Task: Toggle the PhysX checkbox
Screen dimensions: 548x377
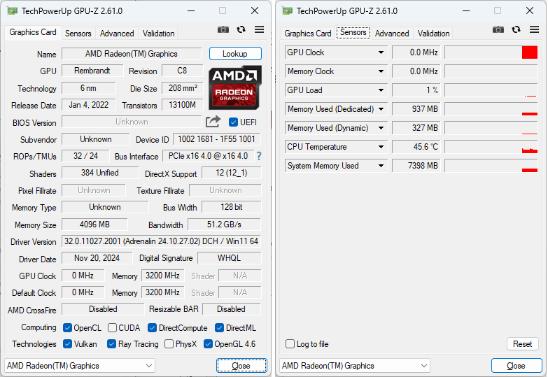Action: (x=169, y=344)
